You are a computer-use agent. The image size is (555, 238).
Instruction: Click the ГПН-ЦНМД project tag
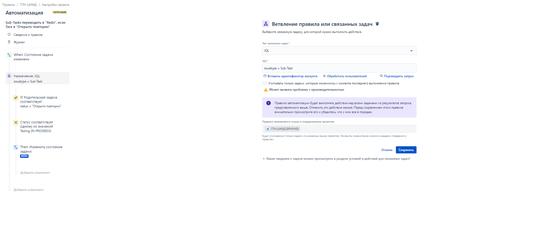coord(283,129)
